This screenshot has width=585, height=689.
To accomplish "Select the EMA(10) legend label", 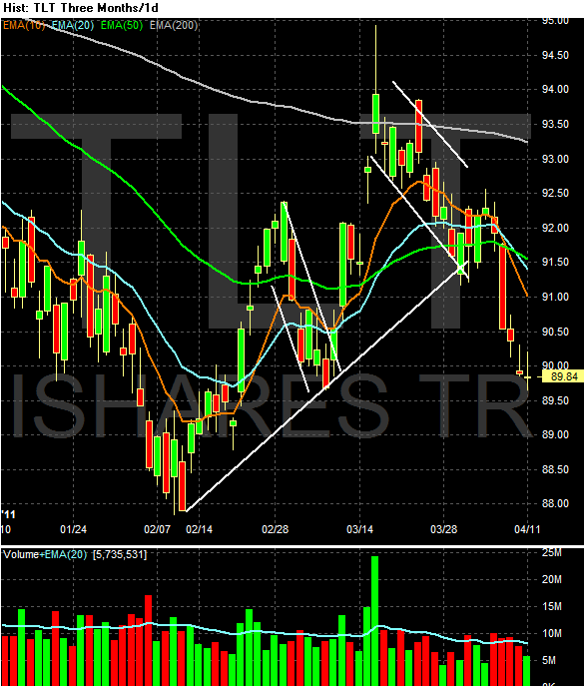I will (24, 26).
